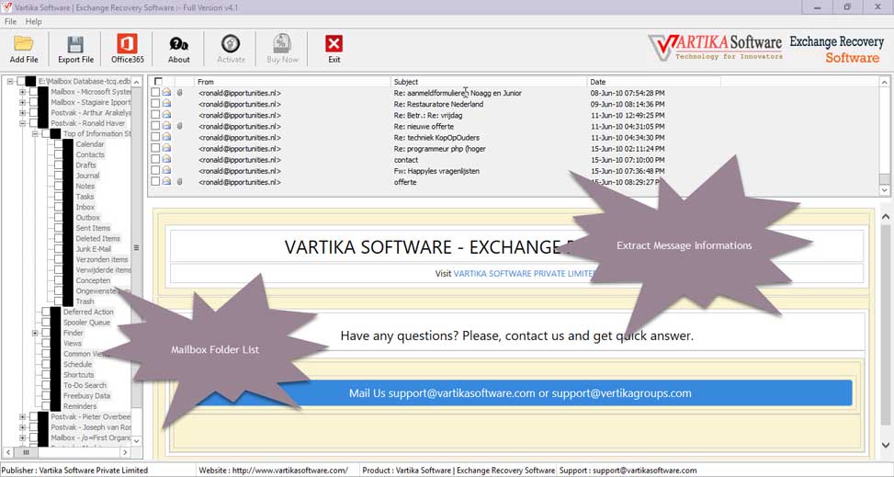This screenshot has height=477, width=894.
Task: Click the email list's down scroll arrow
Action: click(x=884, y=190)
